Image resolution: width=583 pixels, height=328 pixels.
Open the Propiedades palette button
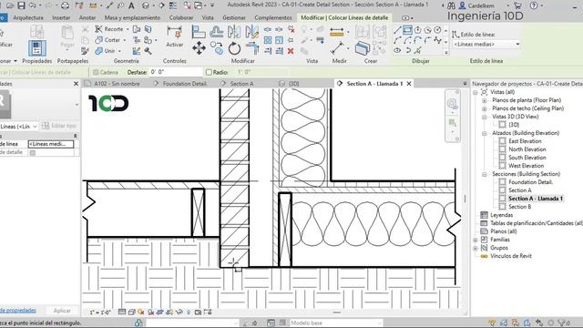[37, 48]
